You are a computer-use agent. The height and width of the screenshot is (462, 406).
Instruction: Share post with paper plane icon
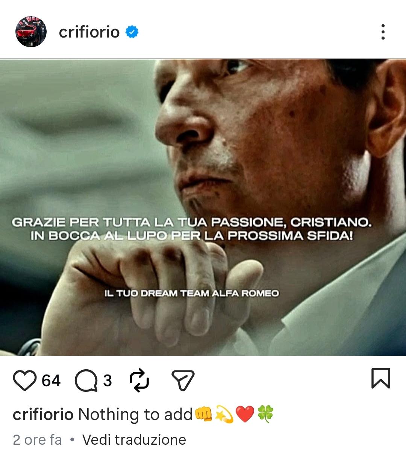coord(183,380)
